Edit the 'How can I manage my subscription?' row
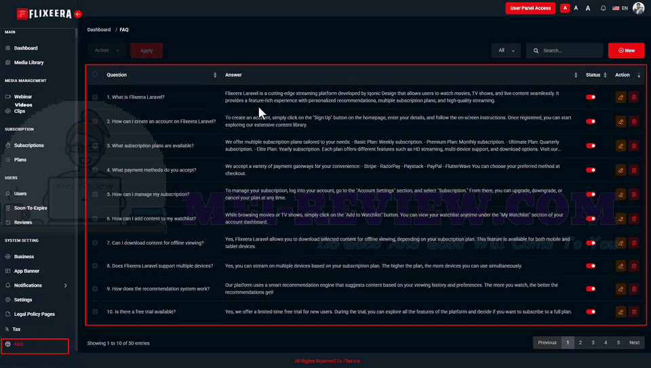Viewport: 651px width, 368px height. click(x=620, y=194)
